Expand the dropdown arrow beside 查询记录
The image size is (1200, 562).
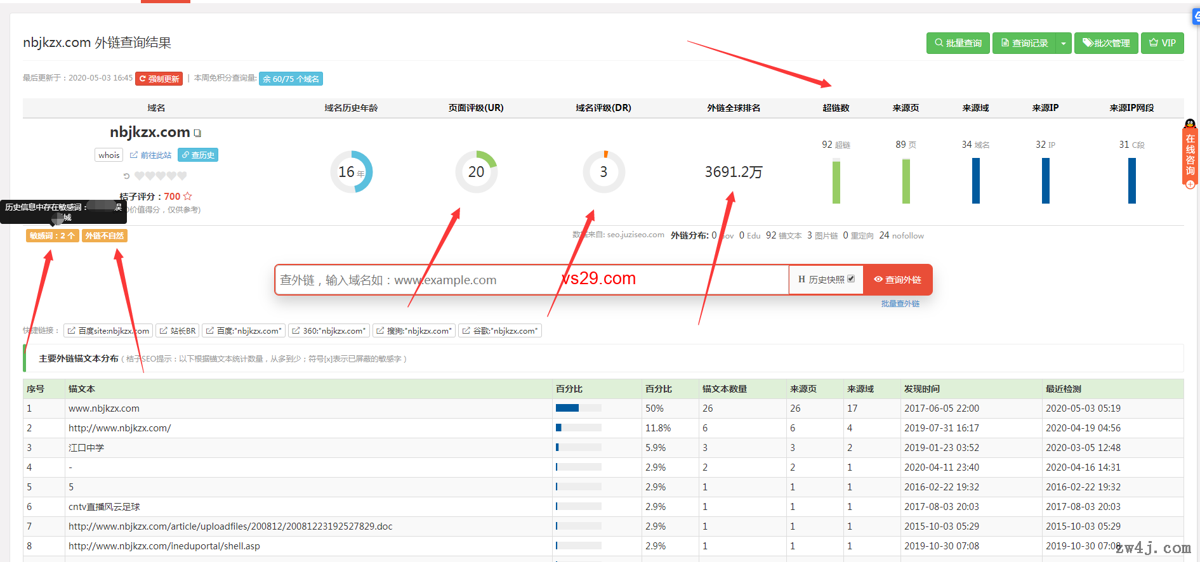1064,43
